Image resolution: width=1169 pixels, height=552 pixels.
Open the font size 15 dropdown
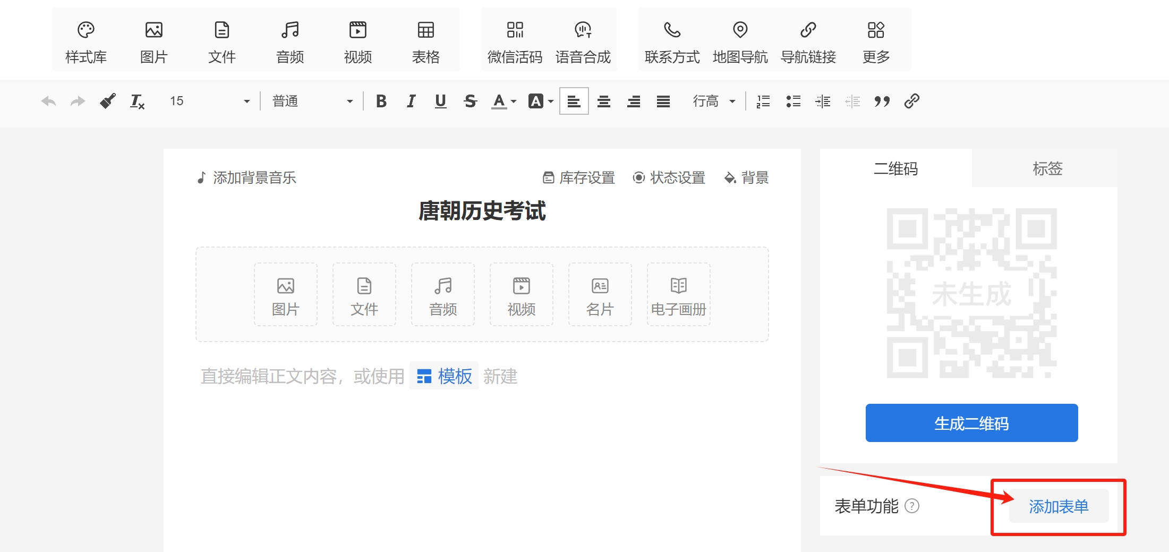coord(209,101)
